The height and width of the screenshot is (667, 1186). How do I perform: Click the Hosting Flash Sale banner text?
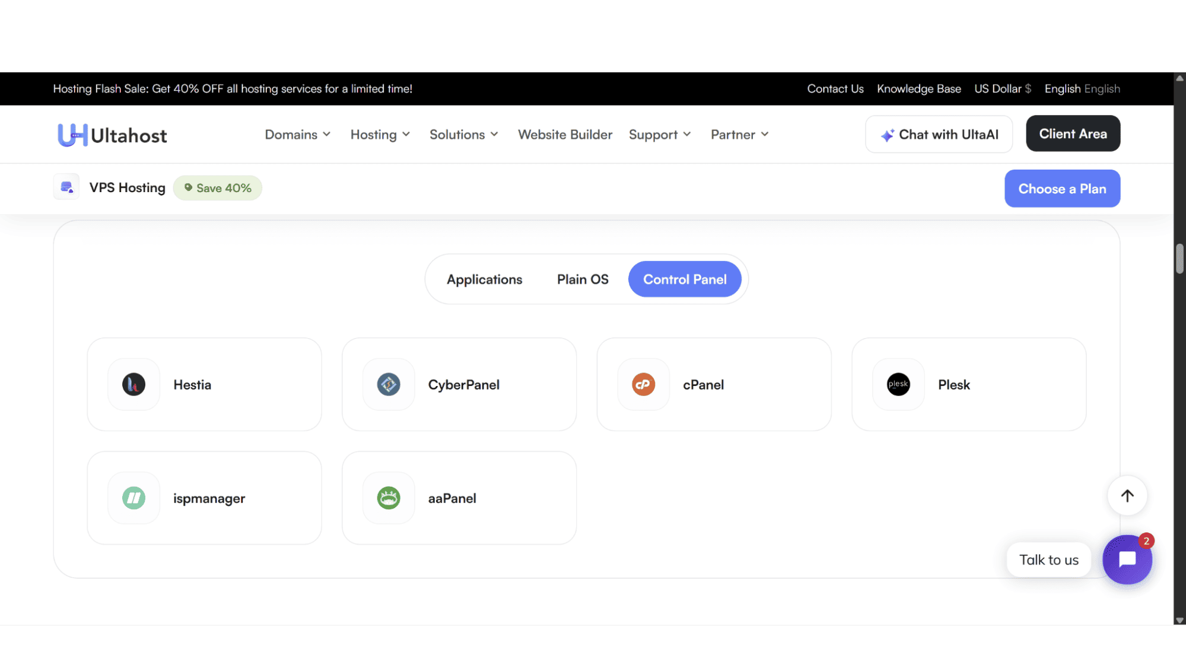click(x=233, y=88)
